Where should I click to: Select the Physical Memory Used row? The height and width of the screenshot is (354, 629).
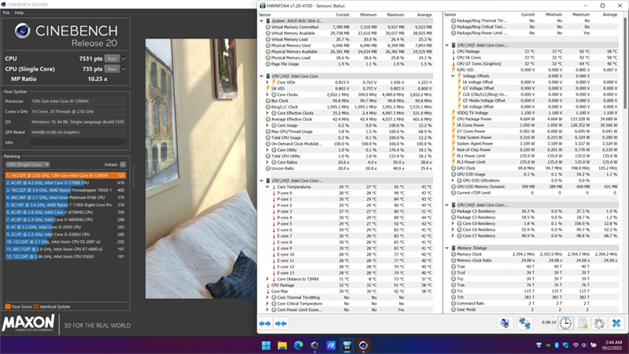pyautogui.click(x=348, y=46)
